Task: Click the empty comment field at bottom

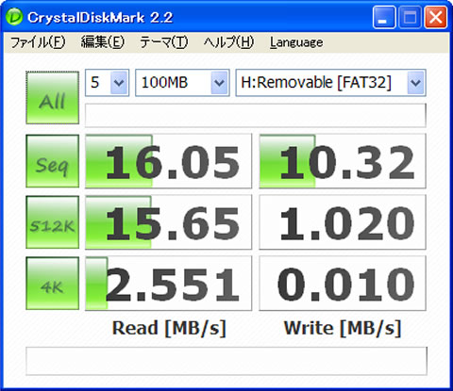Action: tap(226, 361)
